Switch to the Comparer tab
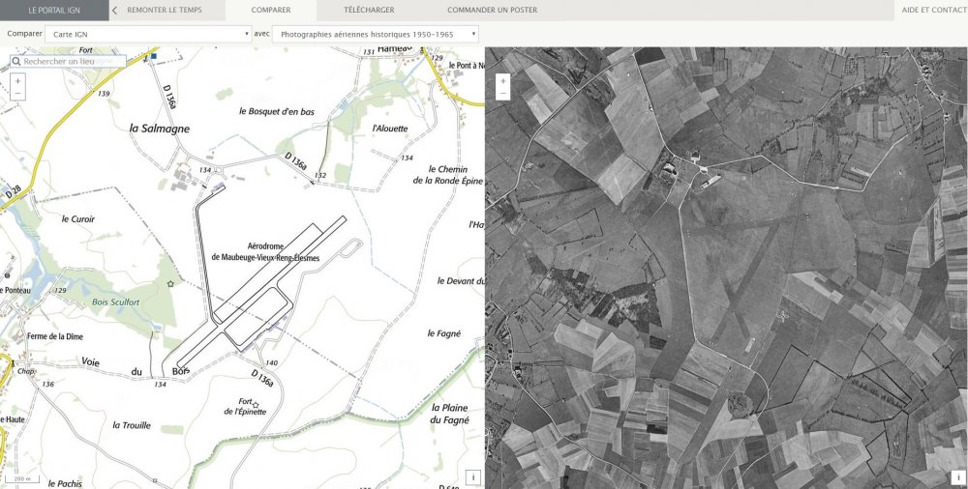The image size is (968, 489). click(271, 10)
